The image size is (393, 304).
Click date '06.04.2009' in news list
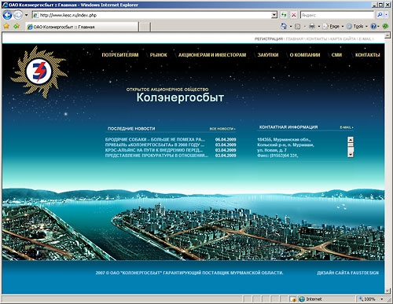click(x=226, y=140)
